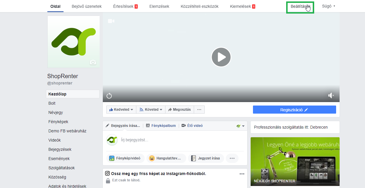Image resolution: width=365 pixels, height=188 pixels.
Task: Click Jegyzet írása button
Action: pos(206,158)
